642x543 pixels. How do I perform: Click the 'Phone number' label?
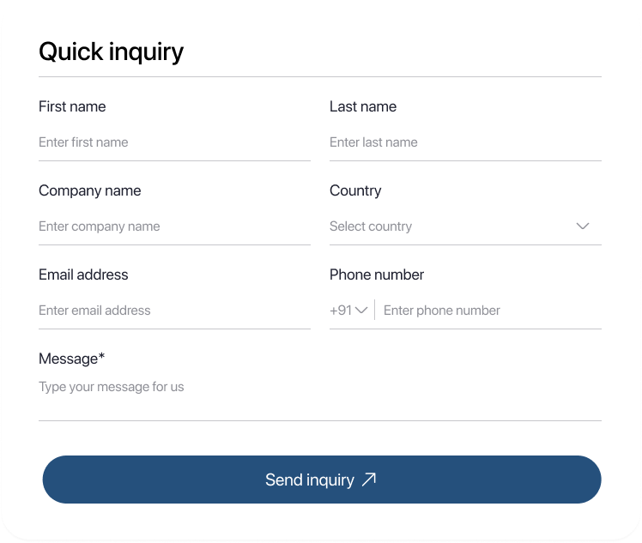click(x=377, y=275)
